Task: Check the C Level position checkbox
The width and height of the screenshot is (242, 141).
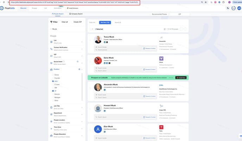Action: click(x=53, y=84)
